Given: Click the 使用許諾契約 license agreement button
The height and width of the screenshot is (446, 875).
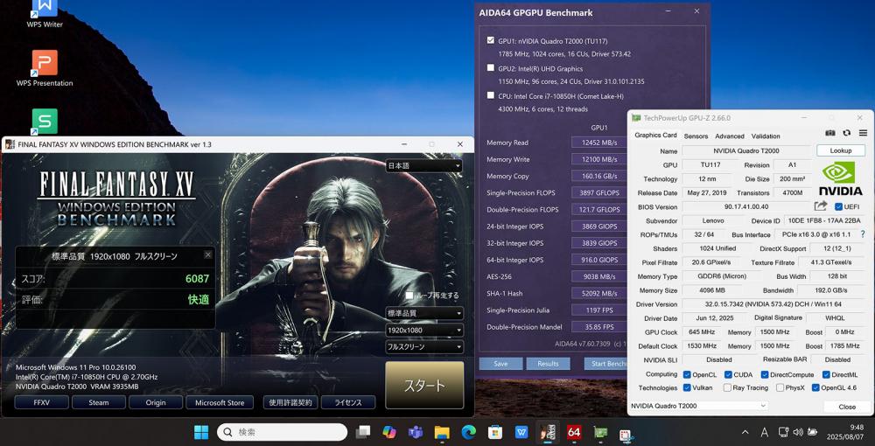Looking at the screenshot, I should 290,402.
